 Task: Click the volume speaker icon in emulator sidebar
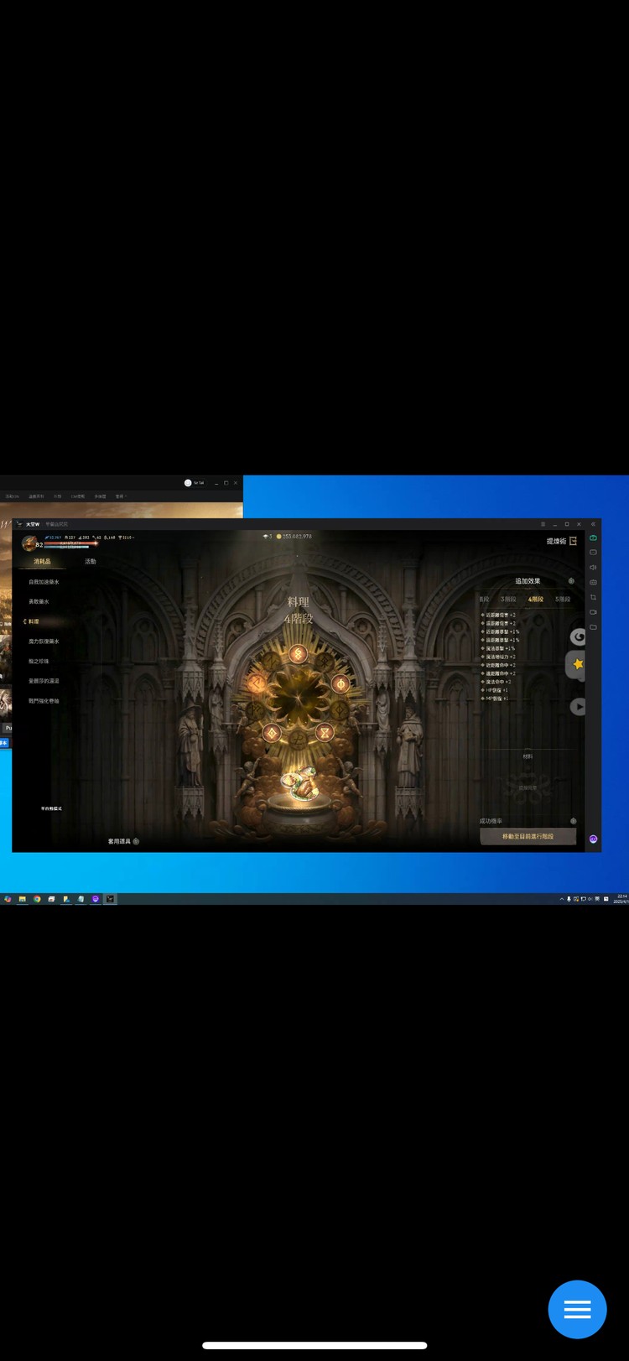[x=593, y=568]
